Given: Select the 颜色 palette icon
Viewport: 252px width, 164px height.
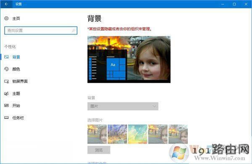Looking at the screenshot, I should pos(6,69).
